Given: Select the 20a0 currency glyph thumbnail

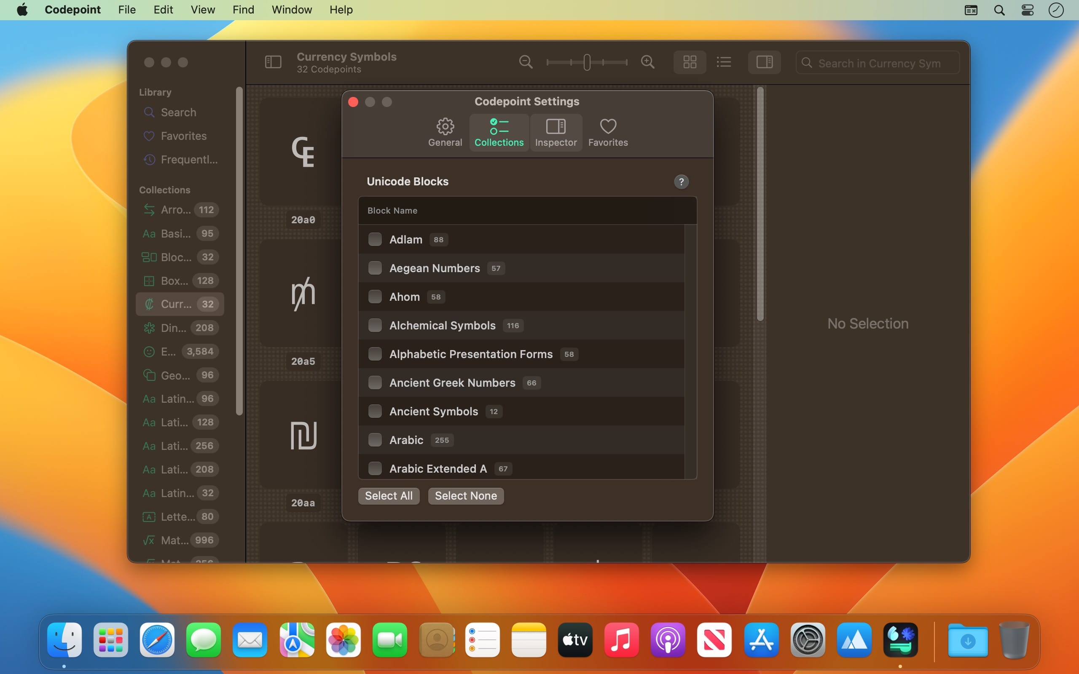Looking at the screenshot, I should pos(303,152).
